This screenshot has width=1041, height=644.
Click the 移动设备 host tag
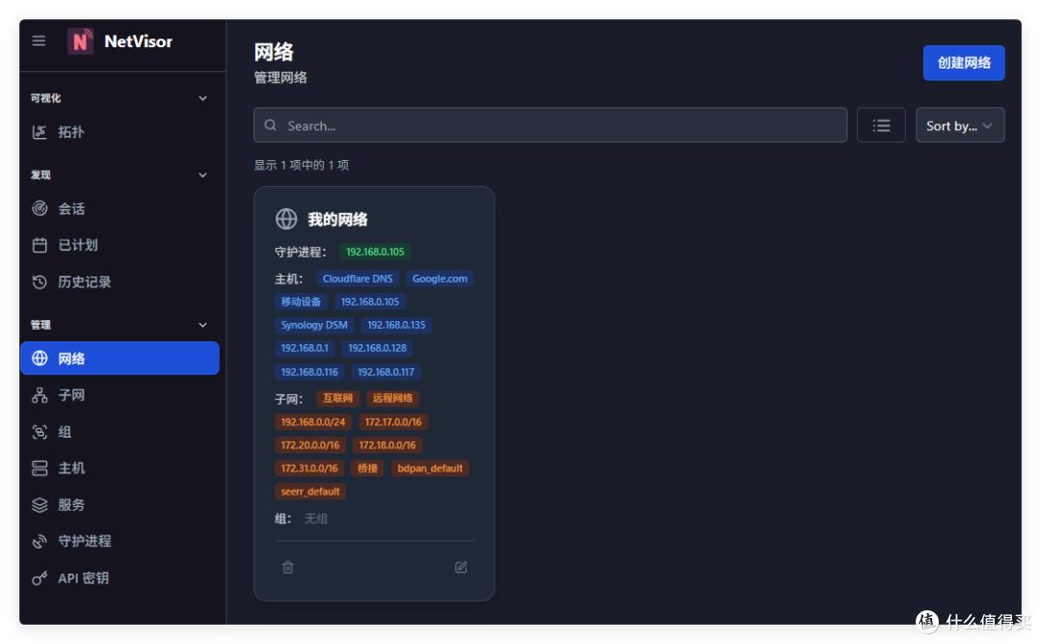(x=301, y=302)
